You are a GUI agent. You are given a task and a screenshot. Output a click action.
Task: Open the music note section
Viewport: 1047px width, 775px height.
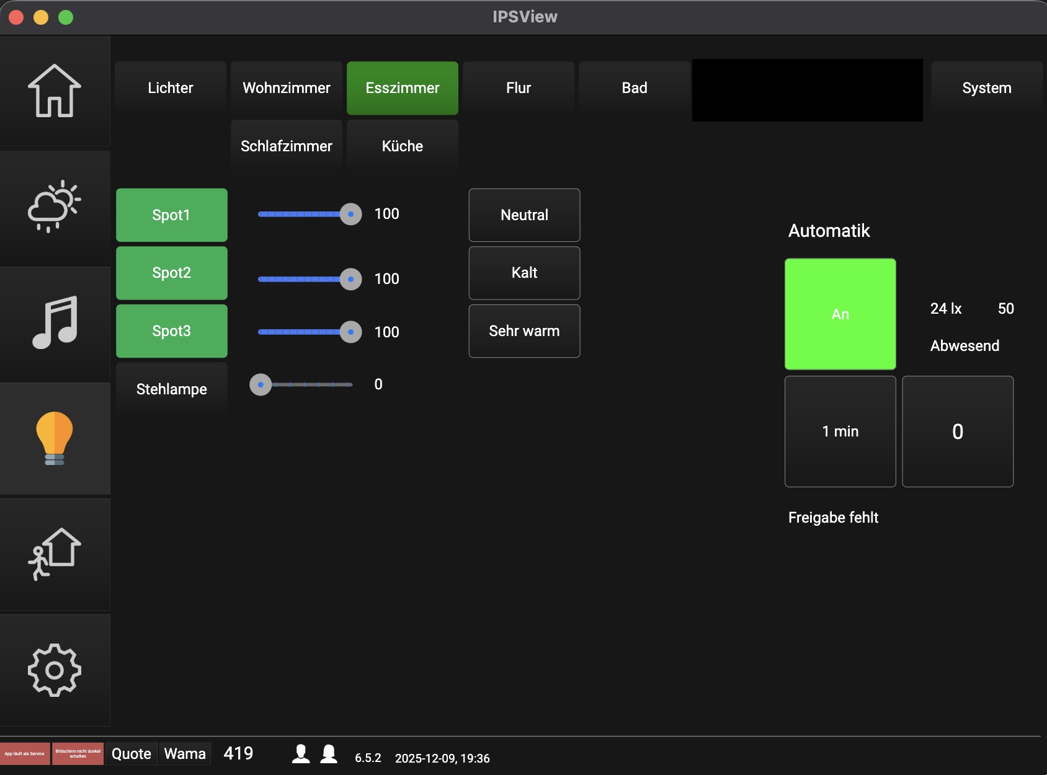(55, 322)
